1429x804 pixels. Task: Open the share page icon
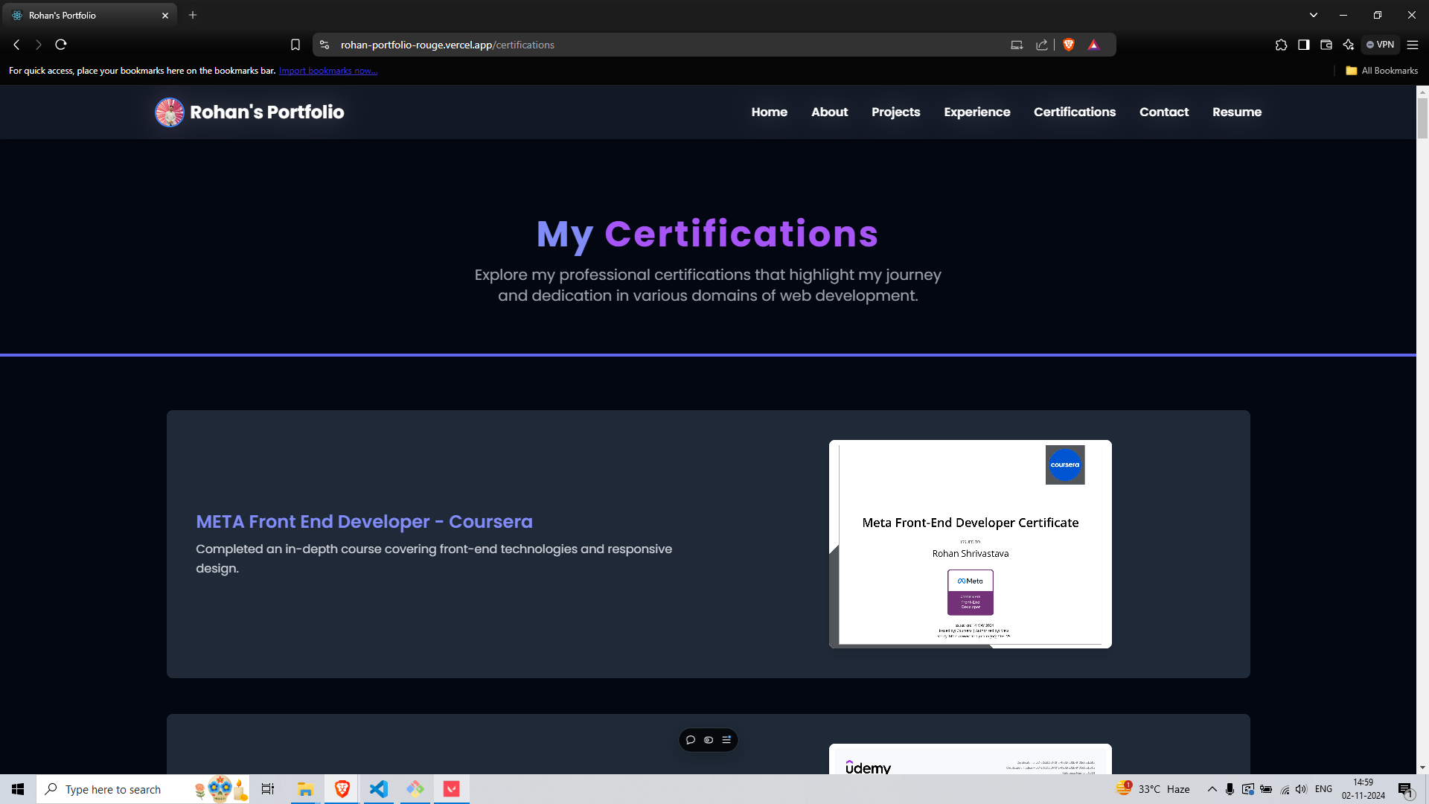pyautogui.click(x=1042, y=45)
